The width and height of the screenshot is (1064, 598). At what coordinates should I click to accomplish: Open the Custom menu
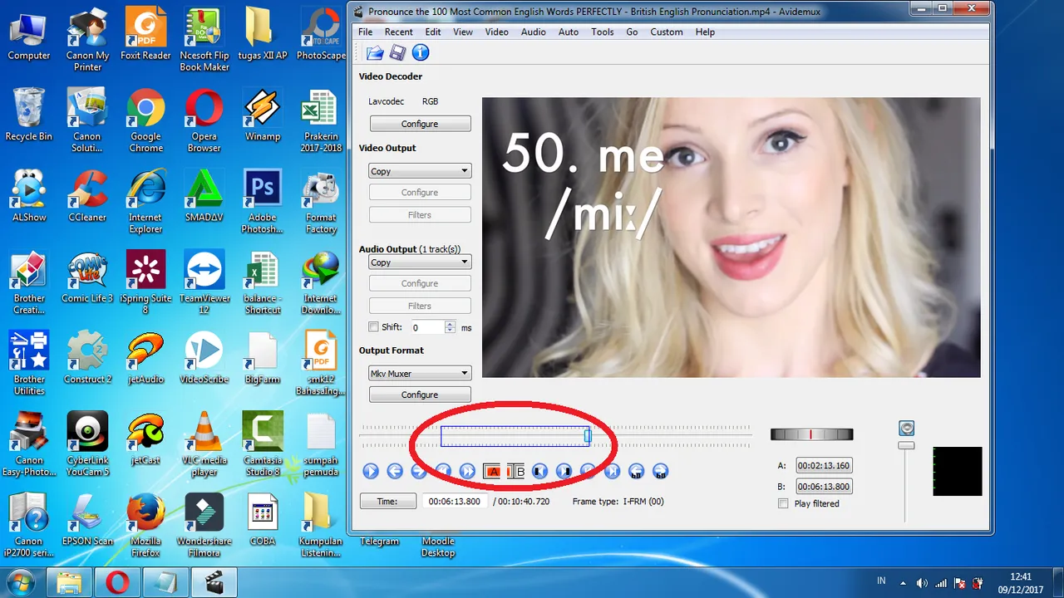click(667, 32)
